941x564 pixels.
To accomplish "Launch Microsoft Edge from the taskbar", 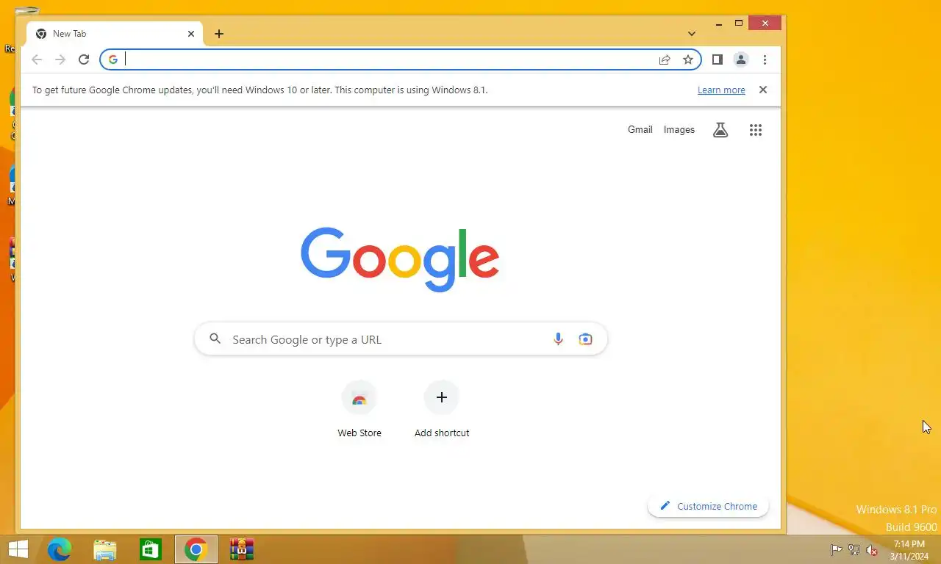I will pyautogui.click(x=60, y=549).
